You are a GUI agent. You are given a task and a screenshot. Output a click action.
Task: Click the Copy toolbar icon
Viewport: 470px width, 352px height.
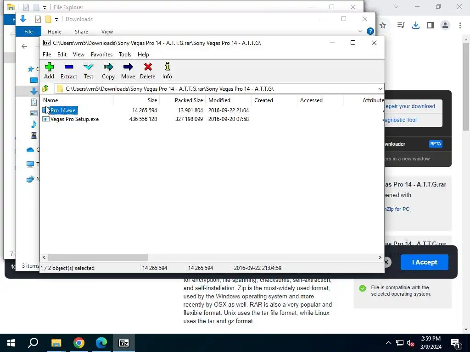(x=108, y=71)
